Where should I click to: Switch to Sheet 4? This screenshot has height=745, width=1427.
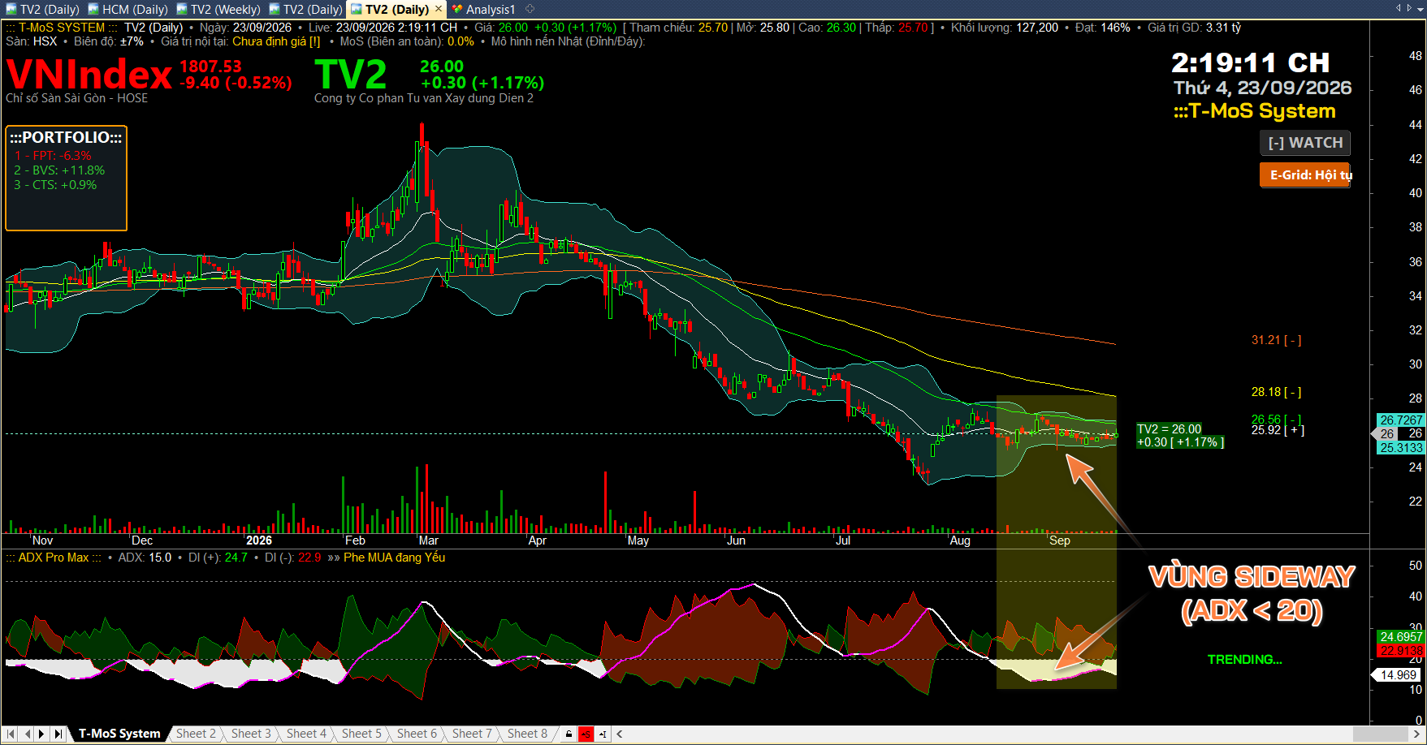coord(306,734)
